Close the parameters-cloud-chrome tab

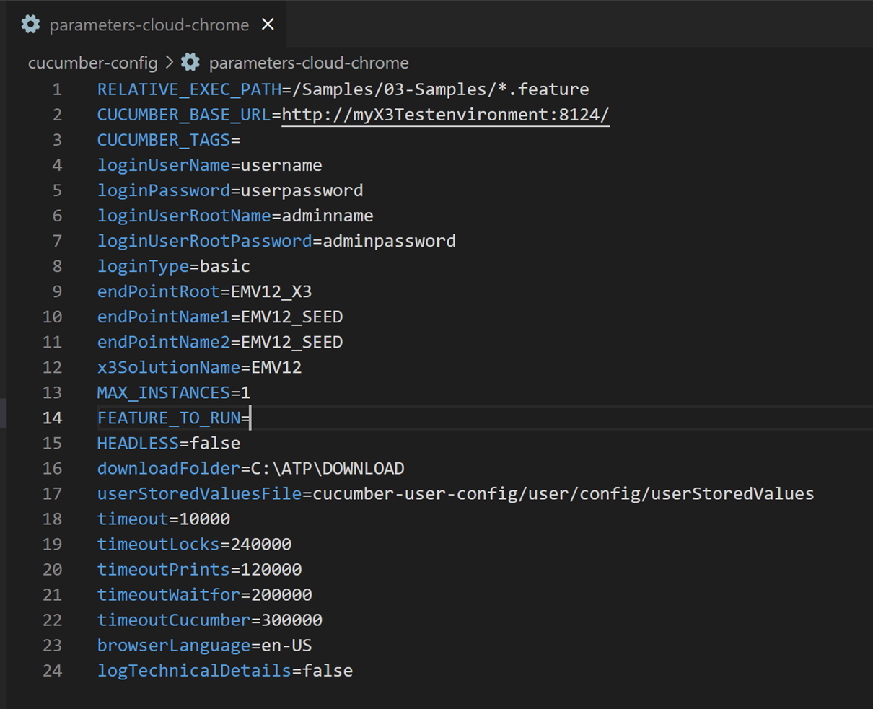click(x=268, y=25)
